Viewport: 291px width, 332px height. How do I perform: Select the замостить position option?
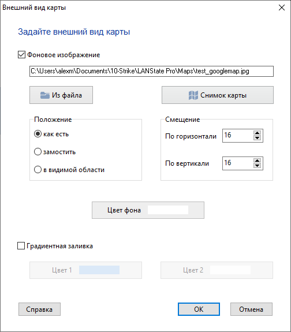(38, 152)
